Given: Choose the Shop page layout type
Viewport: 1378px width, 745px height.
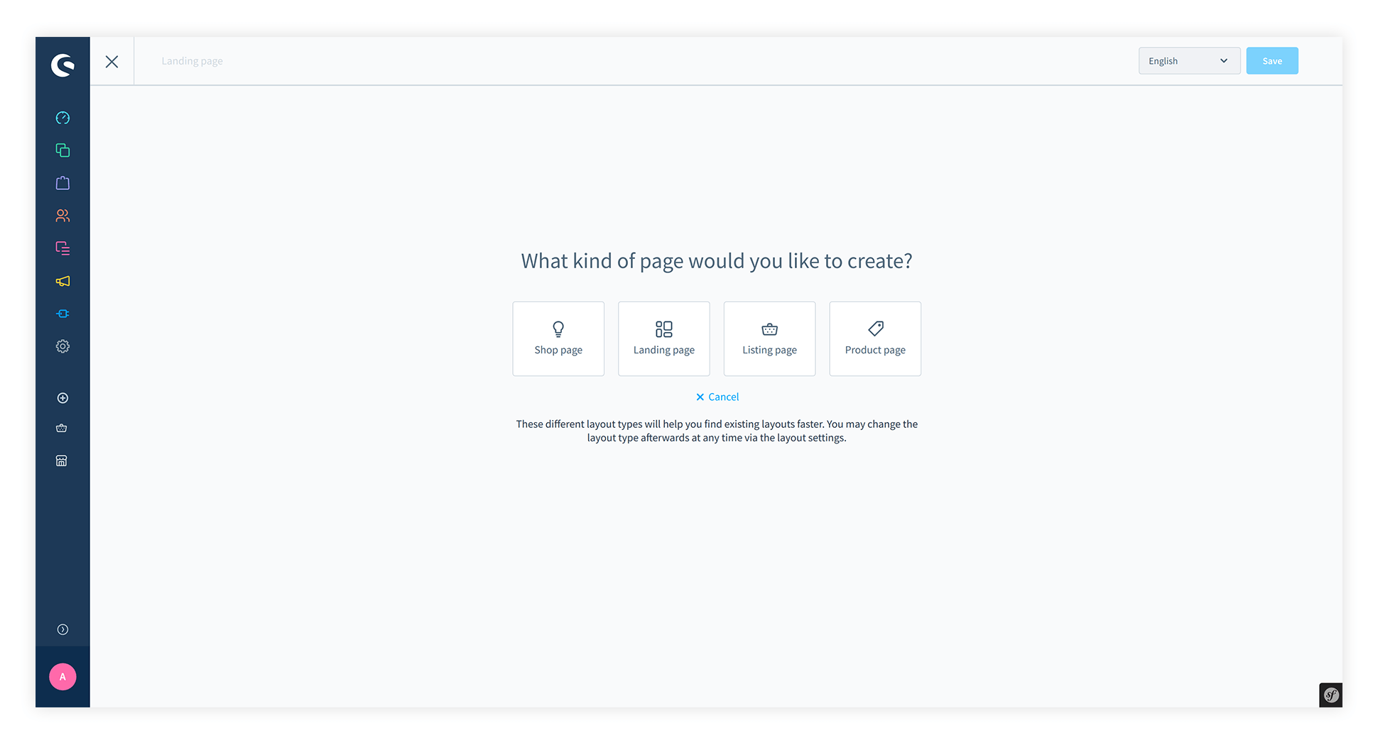Looking at the screenshot, I should click(558, 338).
